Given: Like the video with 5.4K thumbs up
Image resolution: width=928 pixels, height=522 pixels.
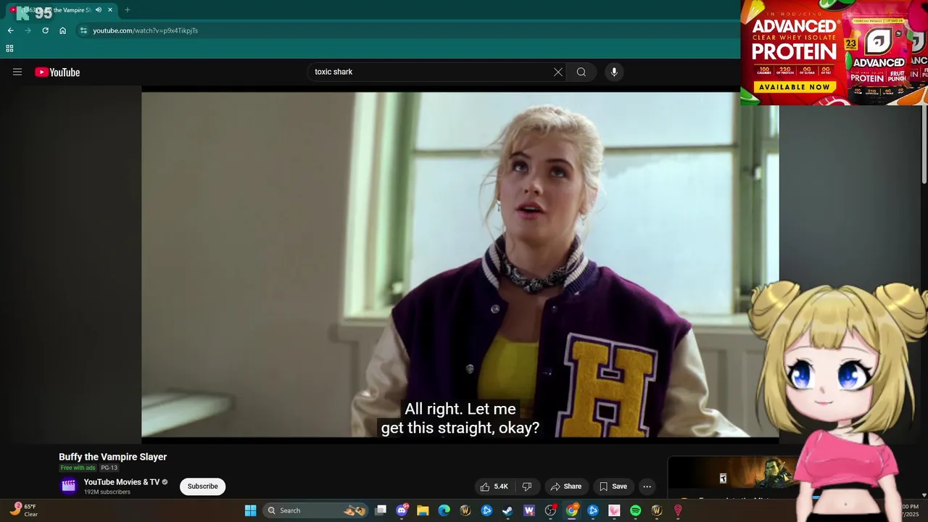Looking at the screenshot, I should (x=494, y=486).
